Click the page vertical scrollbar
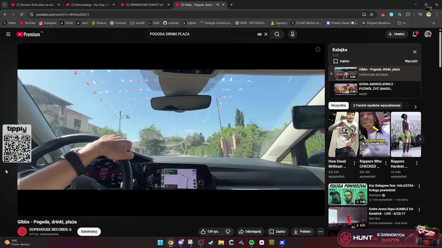442x248 pixels. coord(440,50)
